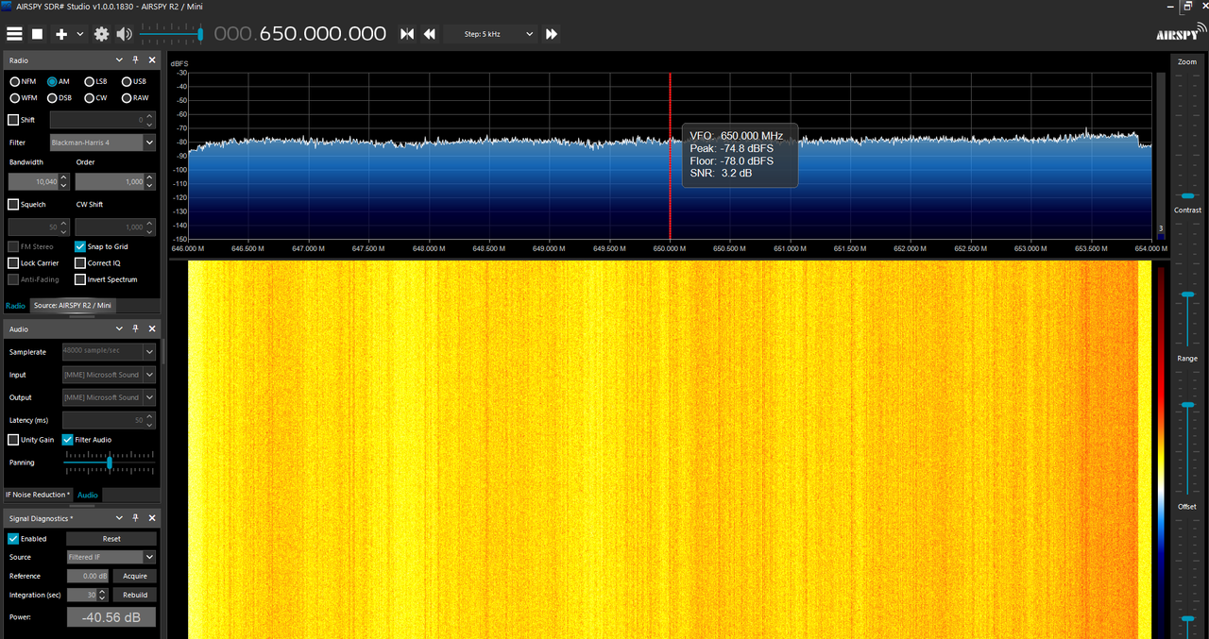This screenshot has height=639, width=1209.
Task: Open the gear configuration icon
Action: click(101, 34)
